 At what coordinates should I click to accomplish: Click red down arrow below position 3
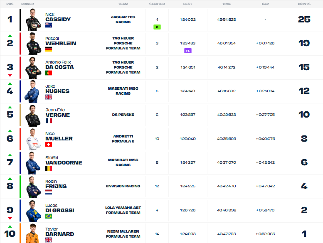tap(10, 75)
